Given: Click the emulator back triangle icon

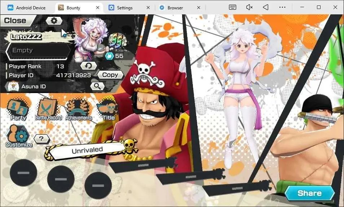Looking at the screenshot, I should 266,8.
